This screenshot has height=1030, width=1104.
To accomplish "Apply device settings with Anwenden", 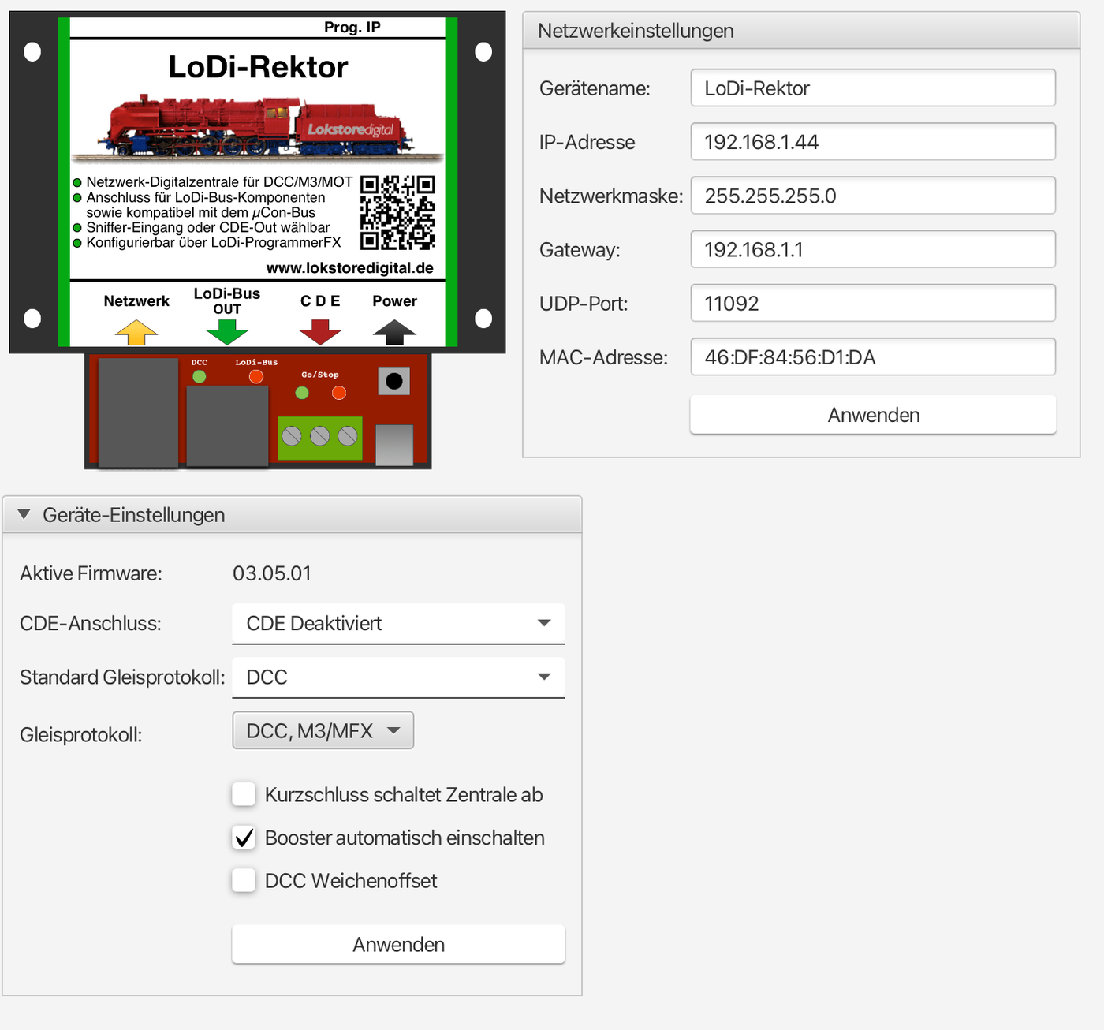I will tap(398, 944).
